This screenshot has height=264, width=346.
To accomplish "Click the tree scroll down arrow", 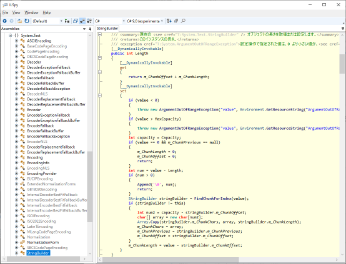I will (x=89, y=253).
